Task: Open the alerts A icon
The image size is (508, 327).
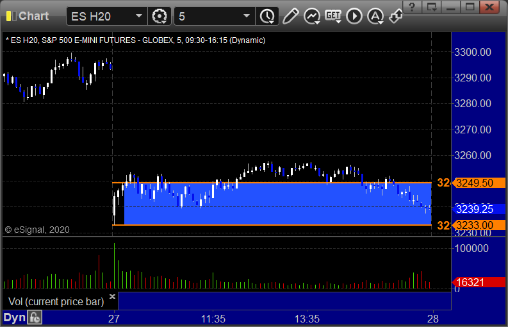Action: [x=375, y=16]
